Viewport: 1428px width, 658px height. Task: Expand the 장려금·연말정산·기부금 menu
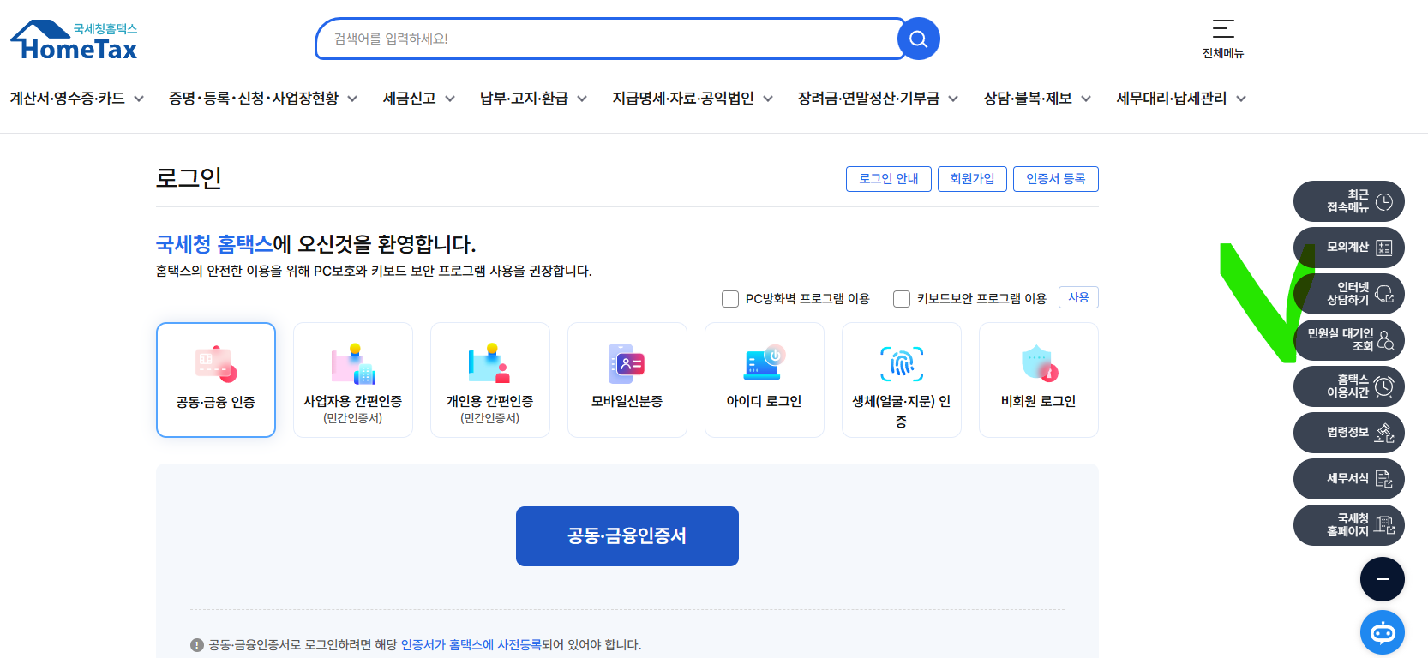879,99
